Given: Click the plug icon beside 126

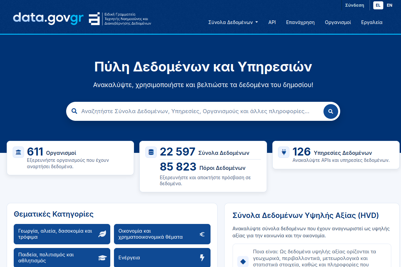Looking at the screenshot, I should tap(284, 152).
